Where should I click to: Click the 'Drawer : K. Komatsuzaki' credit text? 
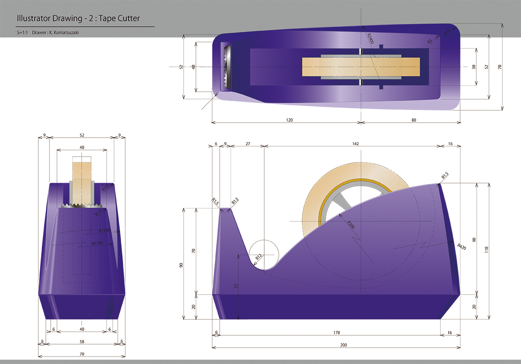(x=55, y=33)
